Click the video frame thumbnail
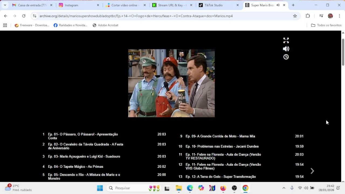The height and width of the screenshot is (194, 345). [171, 83]
